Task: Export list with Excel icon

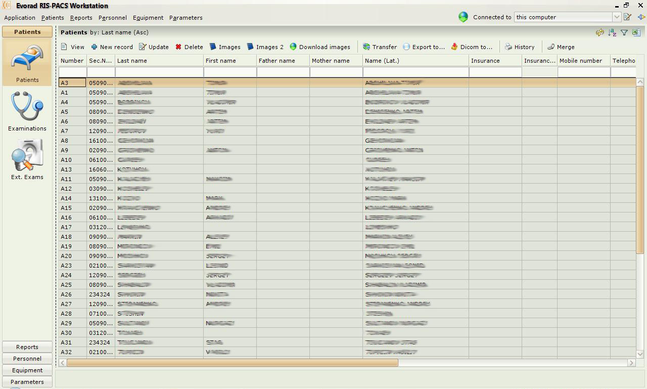Action: [x=636, y=33]
